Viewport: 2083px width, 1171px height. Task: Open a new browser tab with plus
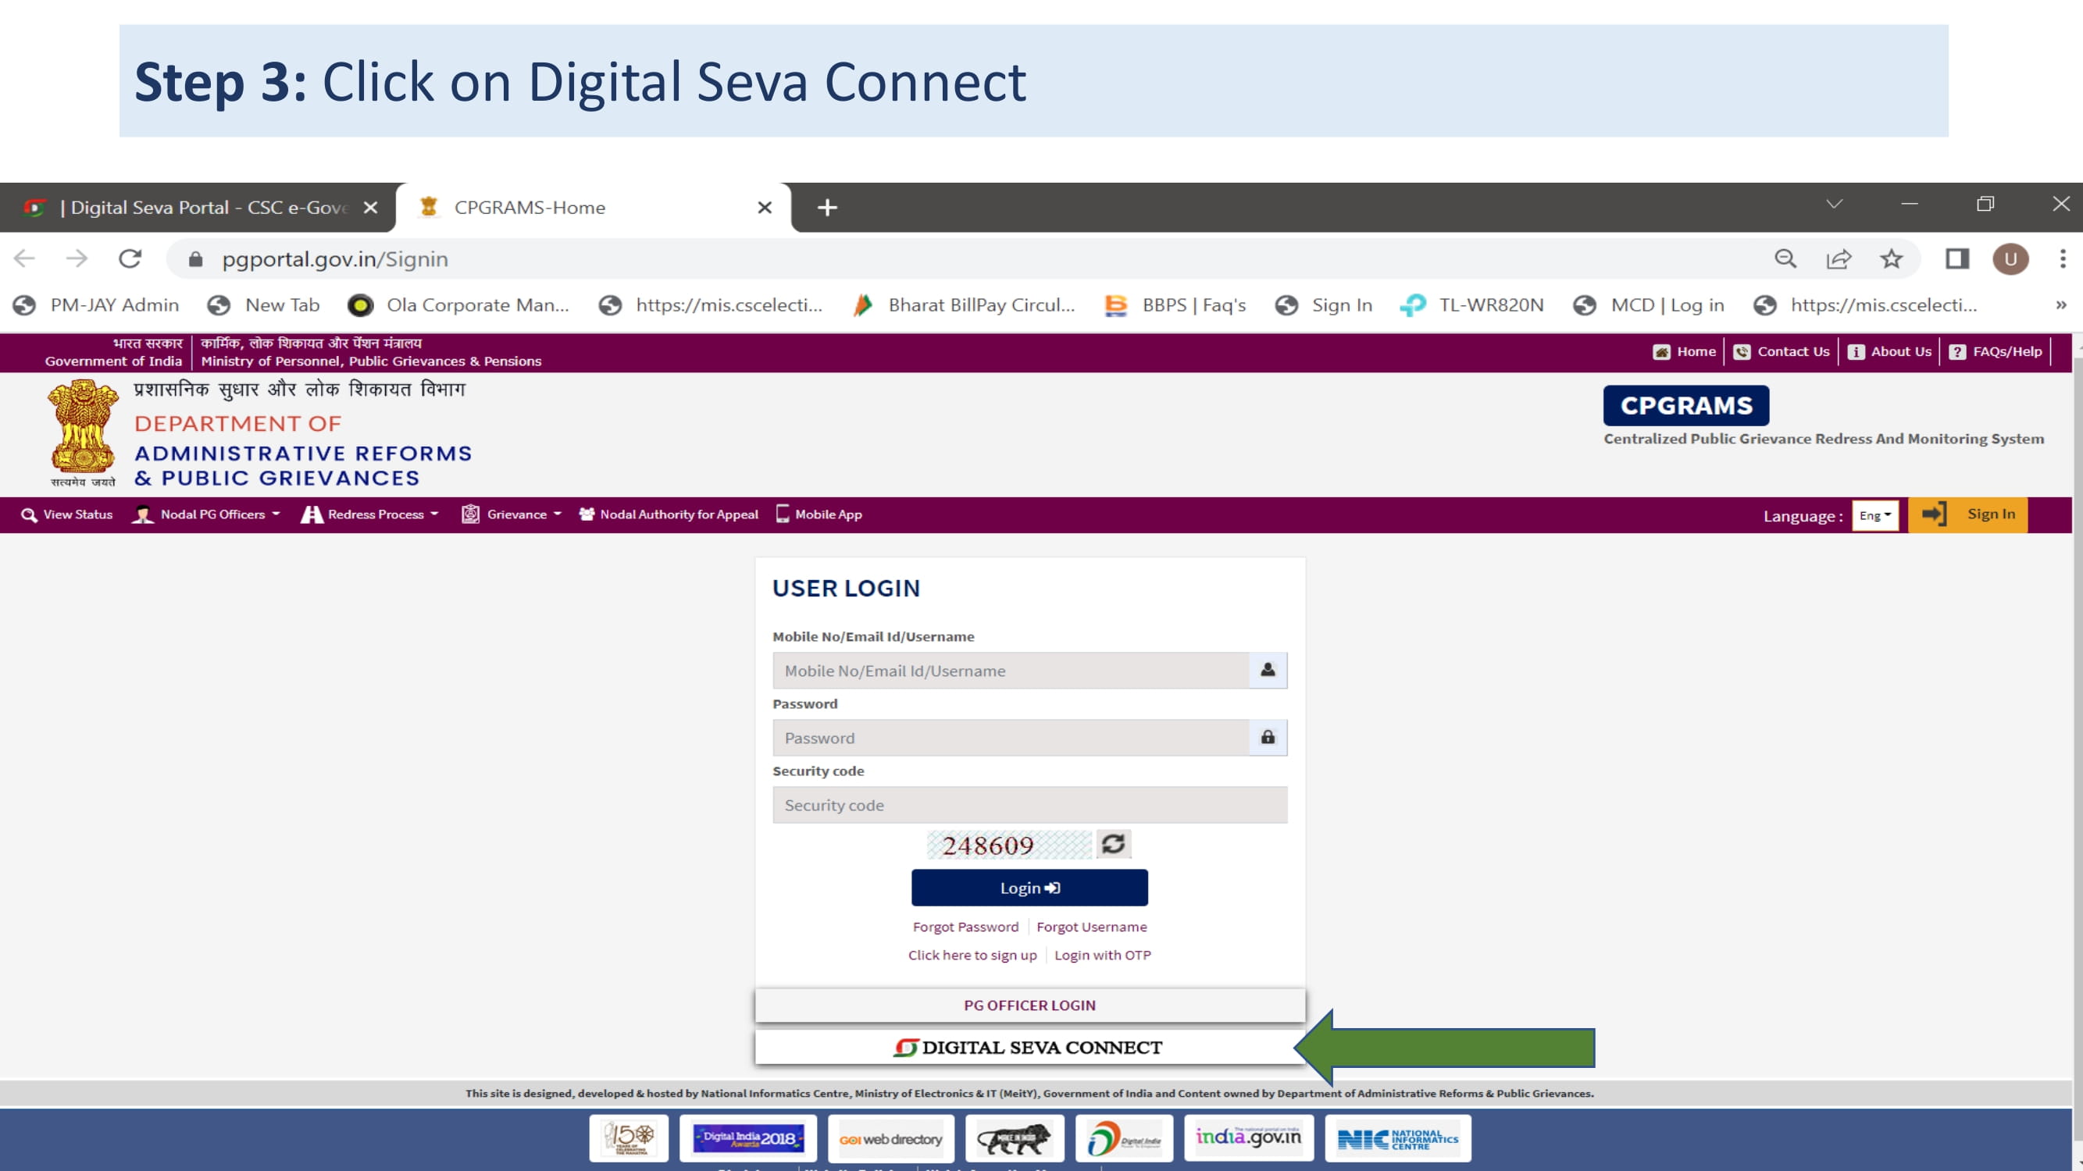point(826,208)
